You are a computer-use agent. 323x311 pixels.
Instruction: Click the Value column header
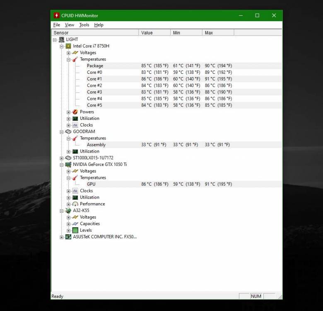(154, 33)
